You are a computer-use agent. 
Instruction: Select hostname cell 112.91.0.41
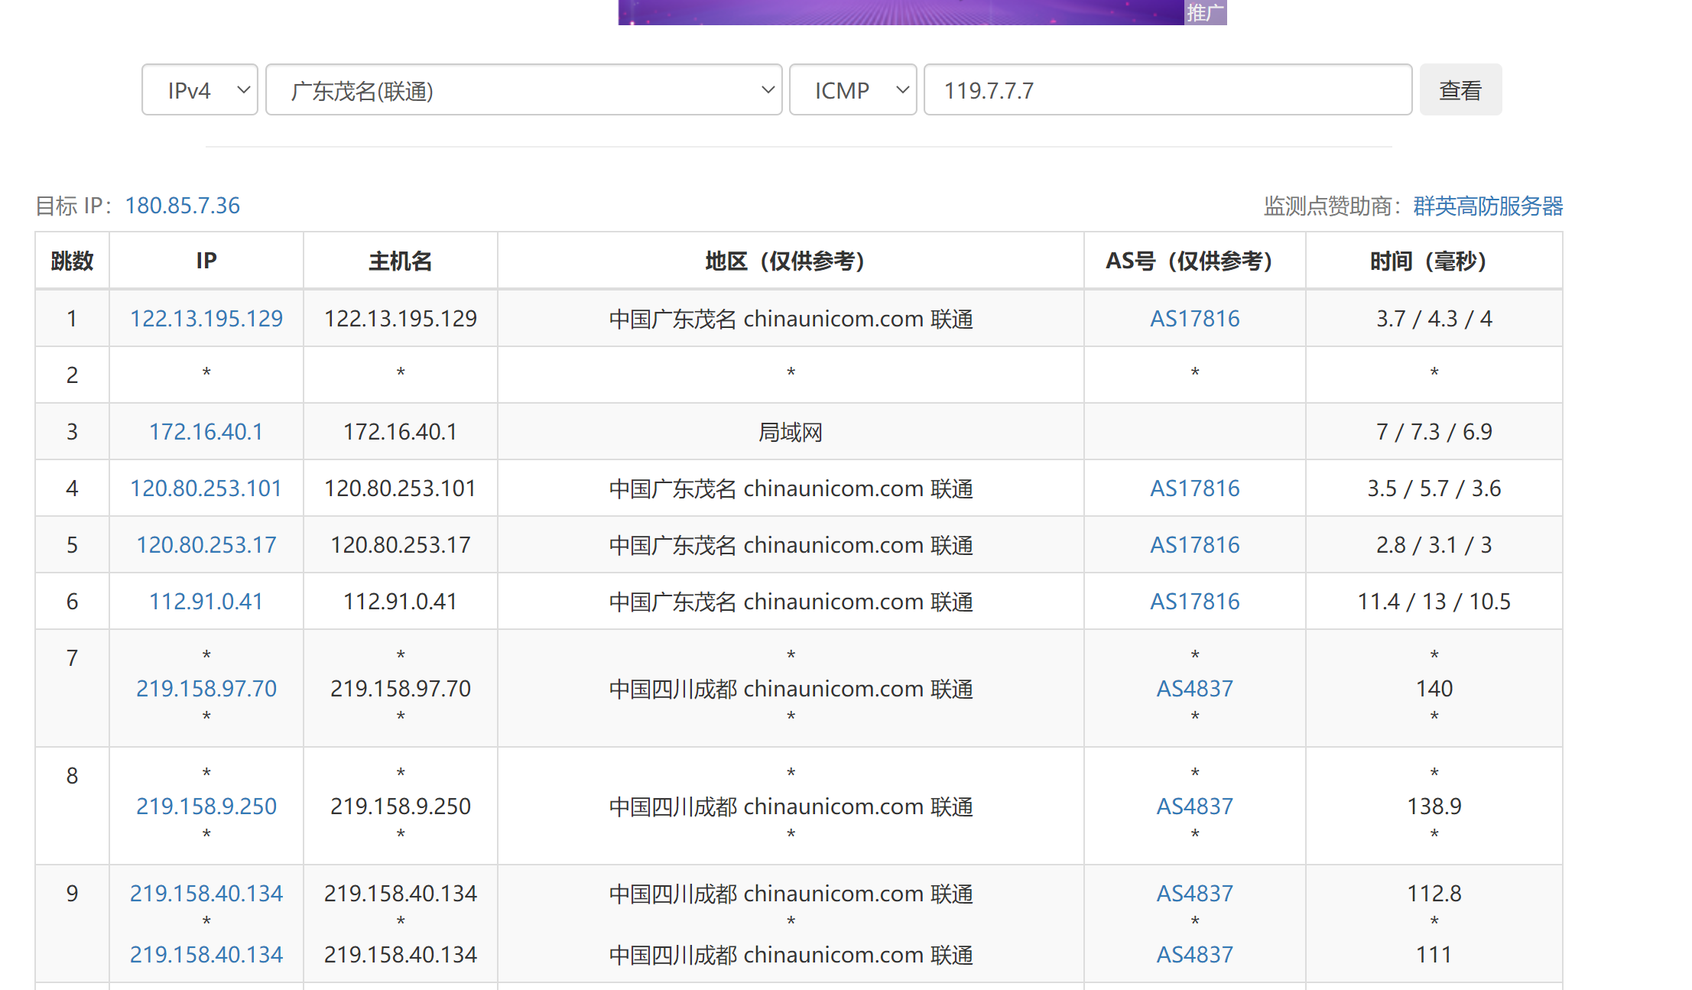pos(401,601)
